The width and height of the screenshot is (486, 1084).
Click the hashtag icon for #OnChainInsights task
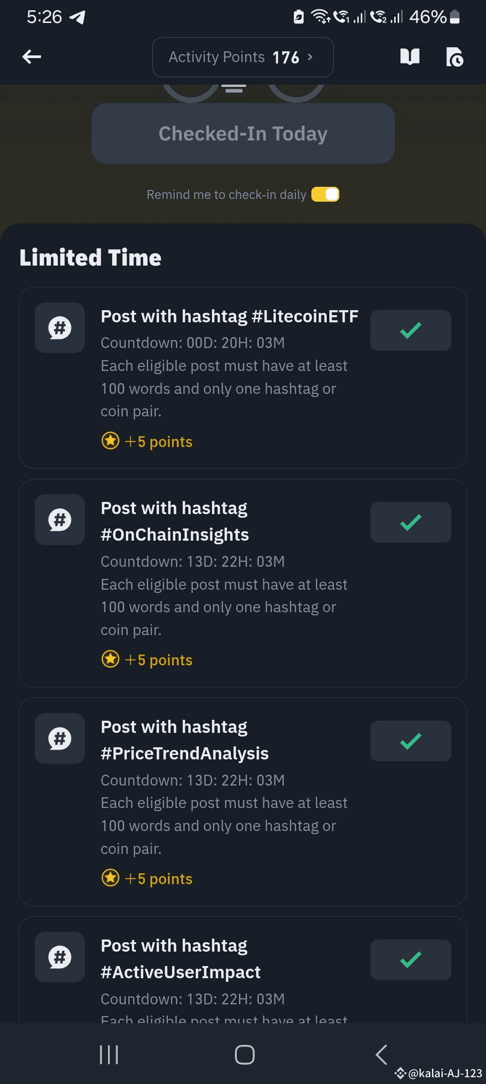coord(59,519)
